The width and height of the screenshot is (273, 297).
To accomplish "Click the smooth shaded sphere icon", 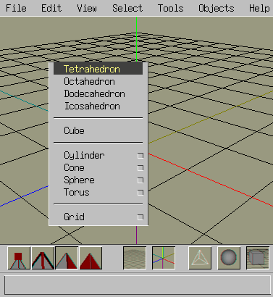I will click(x=229, y=258).
